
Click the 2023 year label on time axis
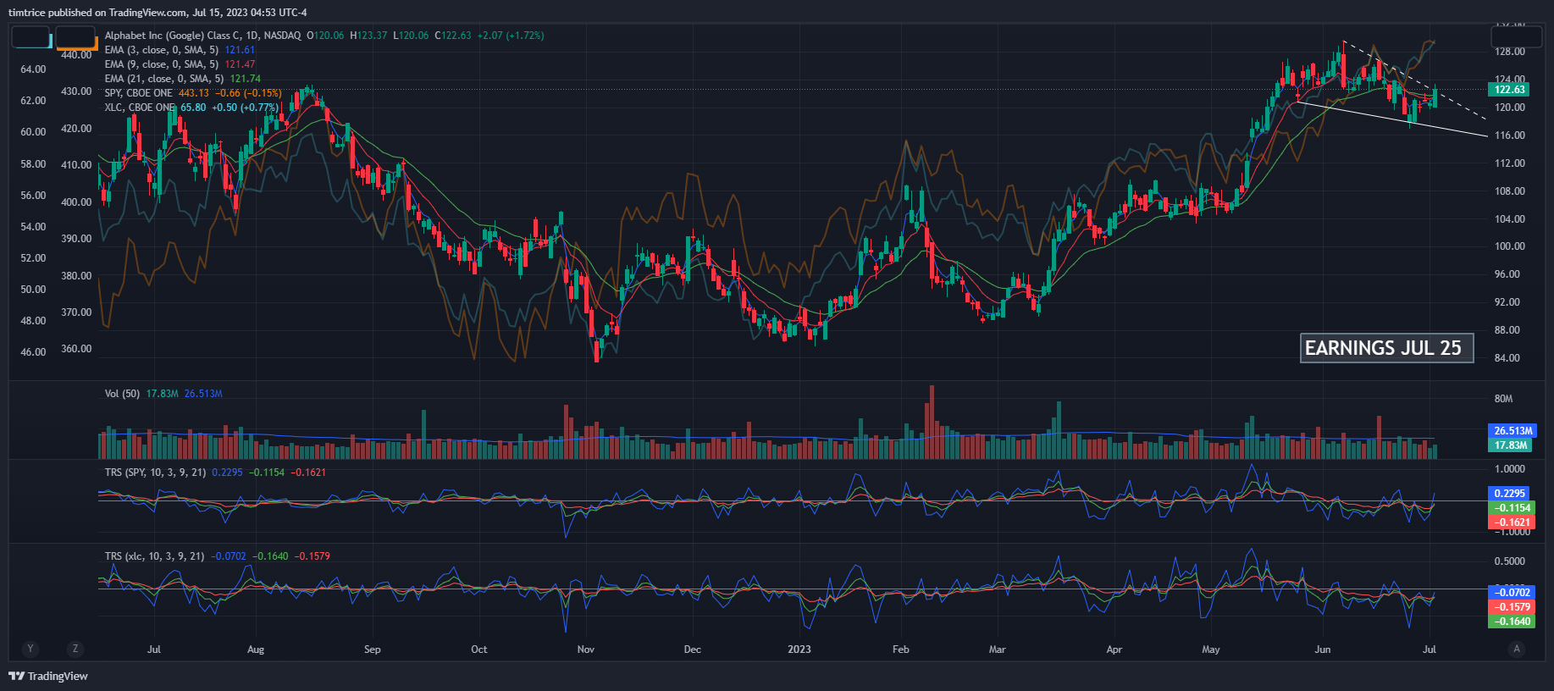[x=799, y=650]
